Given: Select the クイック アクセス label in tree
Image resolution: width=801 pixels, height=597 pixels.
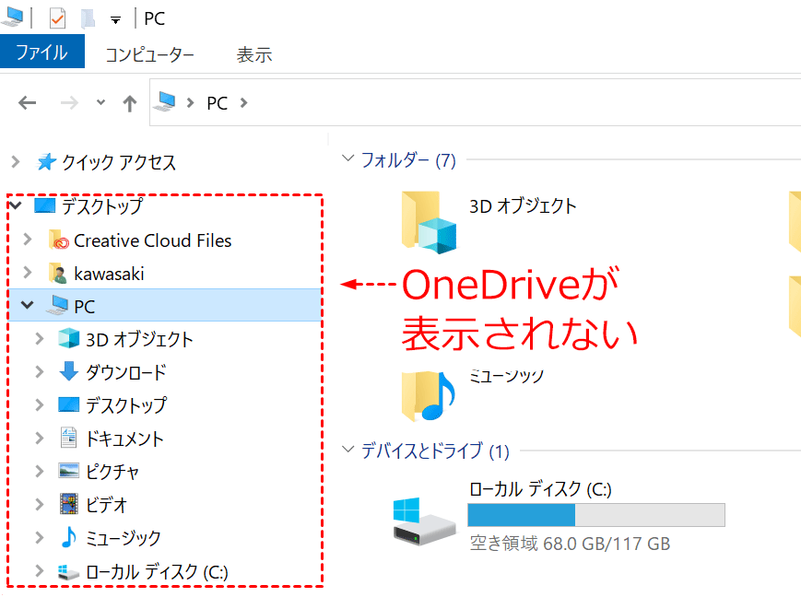Looking at the screenshot, I should click(119, 162).
